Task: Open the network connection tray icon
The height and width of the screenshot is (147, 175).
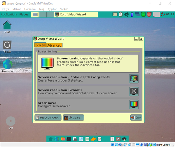Action: point(138,14)
